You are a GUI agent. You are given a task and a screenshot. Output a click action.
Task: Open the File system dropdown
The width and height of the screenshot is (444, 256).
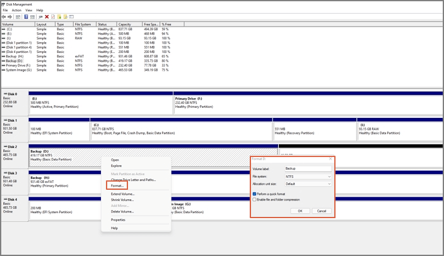307,176
